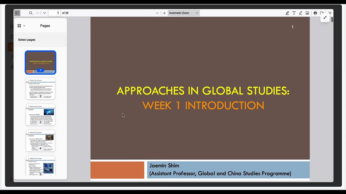Screen dimensions: 346x194
Task: Click the Pages panel heading
Action: click(x=45, y=26)
